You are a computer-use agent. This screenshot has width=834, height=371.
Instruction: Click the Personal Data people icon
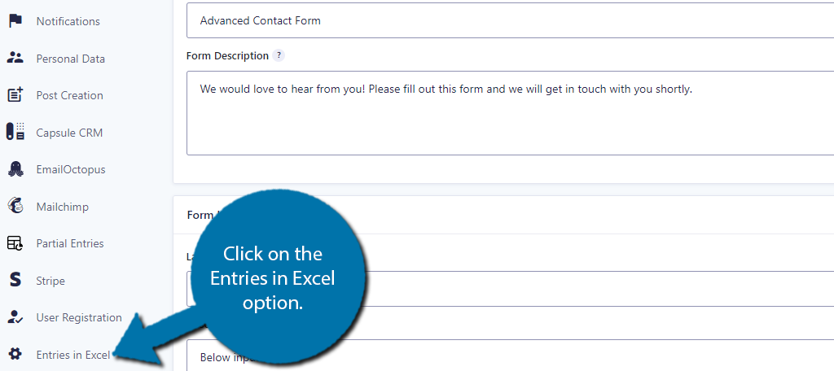click(15, 58)
